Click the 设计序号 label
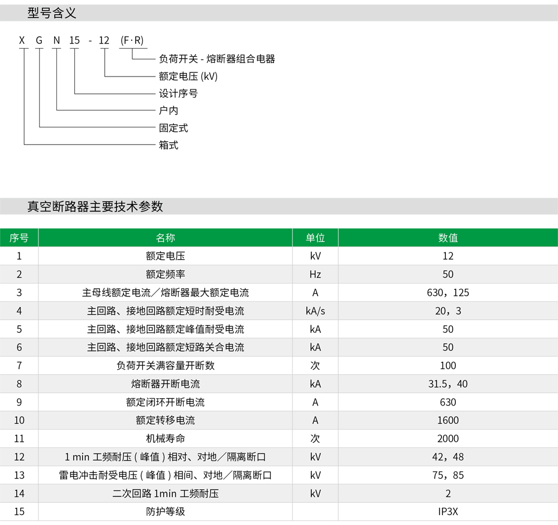Viewport: 558px width, 525px height. 178,94
